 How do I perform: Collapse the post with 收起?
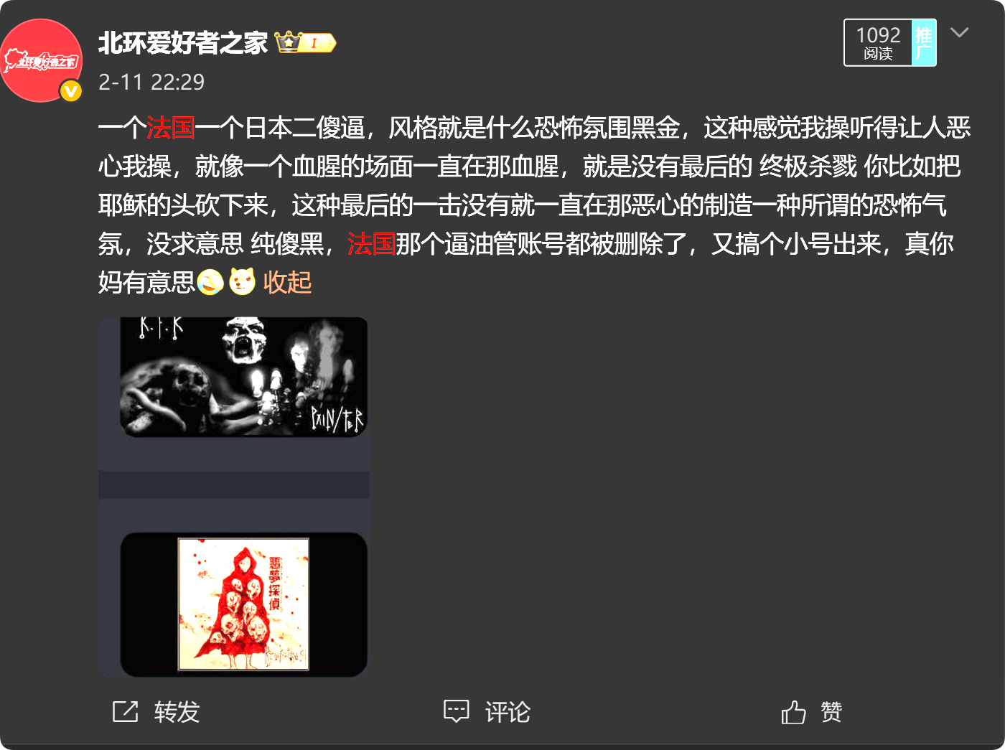tap(288, 282)
